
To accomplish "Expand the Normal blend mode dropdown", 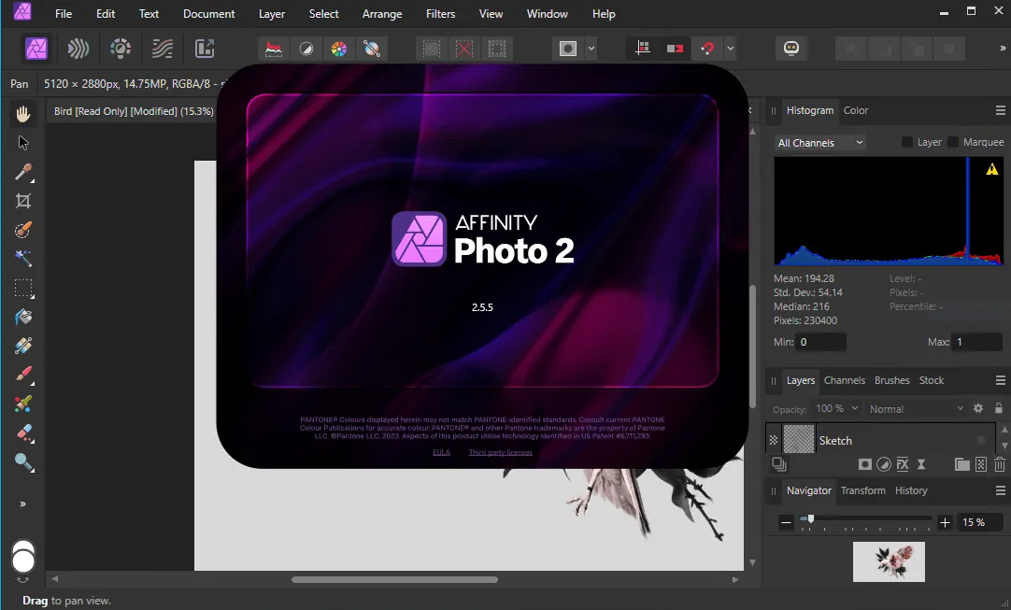I will 916,409.
